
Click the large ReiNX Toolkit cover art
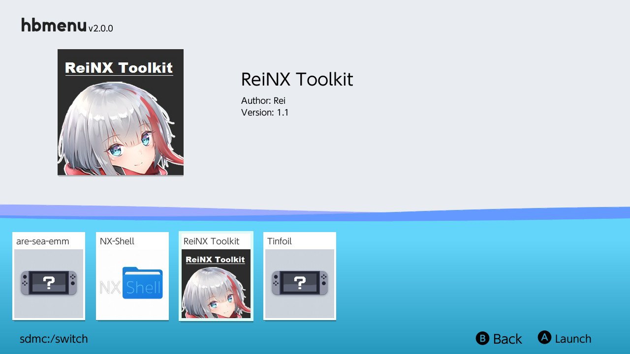tap(121, 112)
